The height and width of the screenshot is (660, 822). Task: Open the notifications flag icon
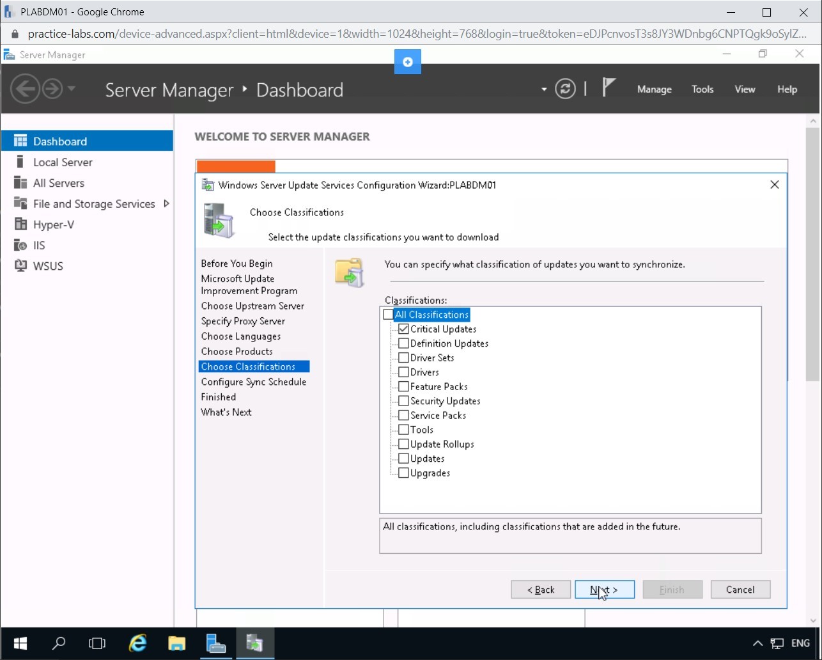tap(609, 88)
